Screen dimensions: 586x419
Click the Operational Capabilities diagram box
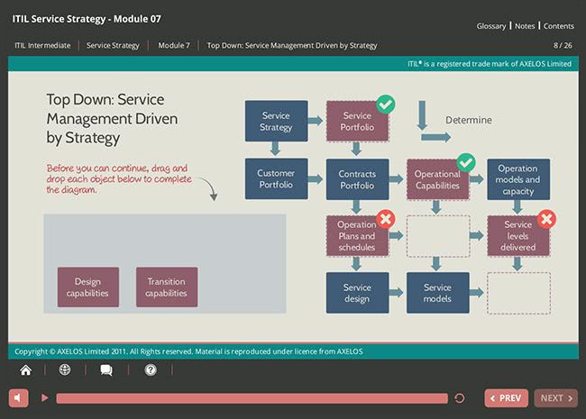click(437, 179)
